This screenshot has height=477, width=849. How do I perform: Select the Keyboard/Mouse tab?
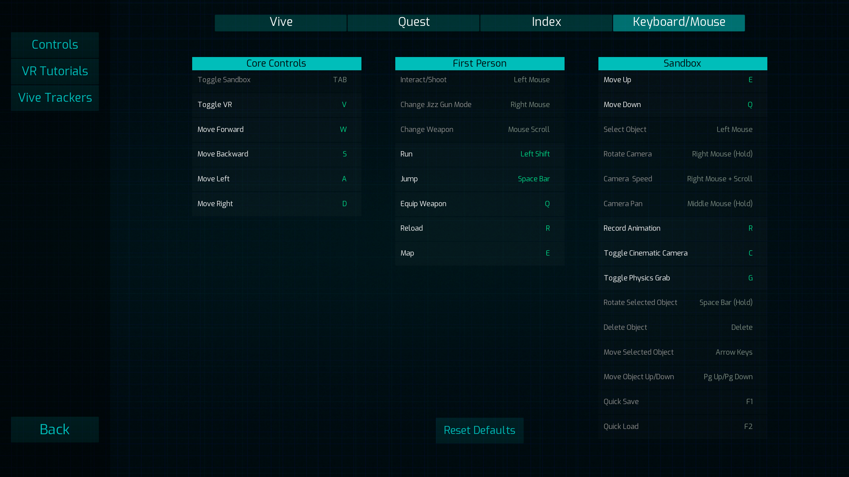pyautogui.click(x=679, y=23)
